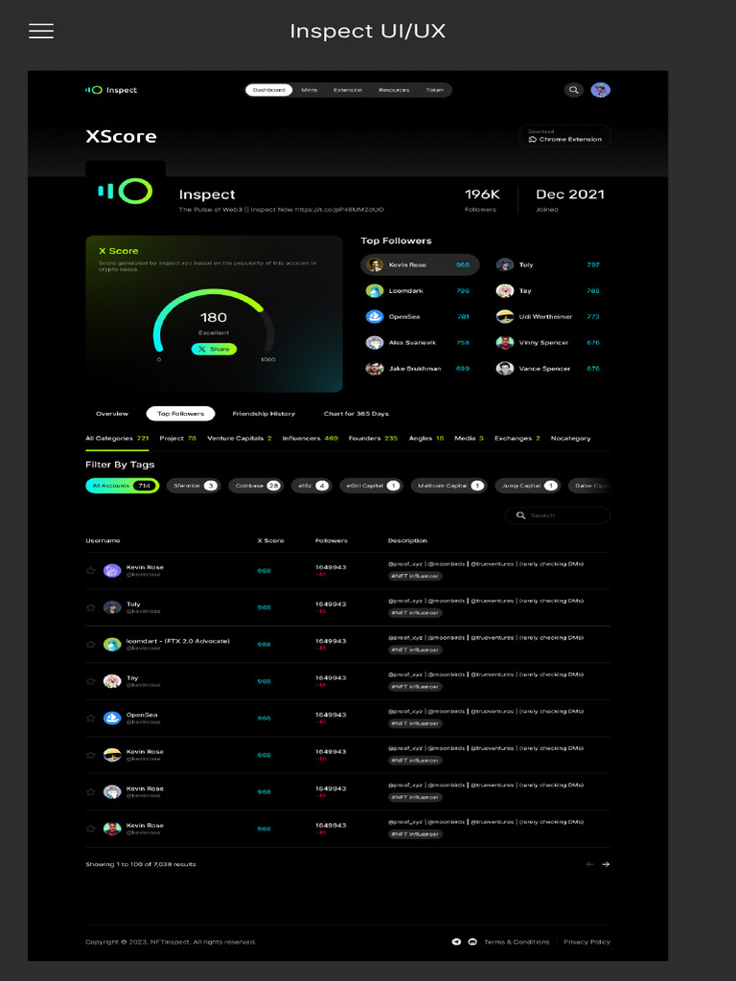This screenshot has width=736, height=981.
Task: Click Tay avatar in Top Followers panel
Action: click(x=505, y=291)
